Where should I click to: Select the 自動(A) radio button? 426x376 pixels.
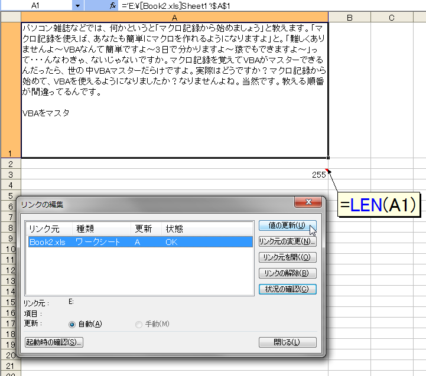coord(73,324)
